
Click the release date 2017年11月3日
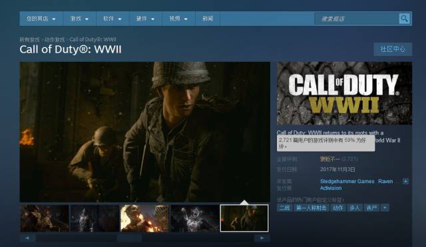point(337,170)
